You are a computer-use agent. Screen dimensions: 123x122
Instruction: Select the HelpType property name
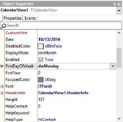click(14, 120)
